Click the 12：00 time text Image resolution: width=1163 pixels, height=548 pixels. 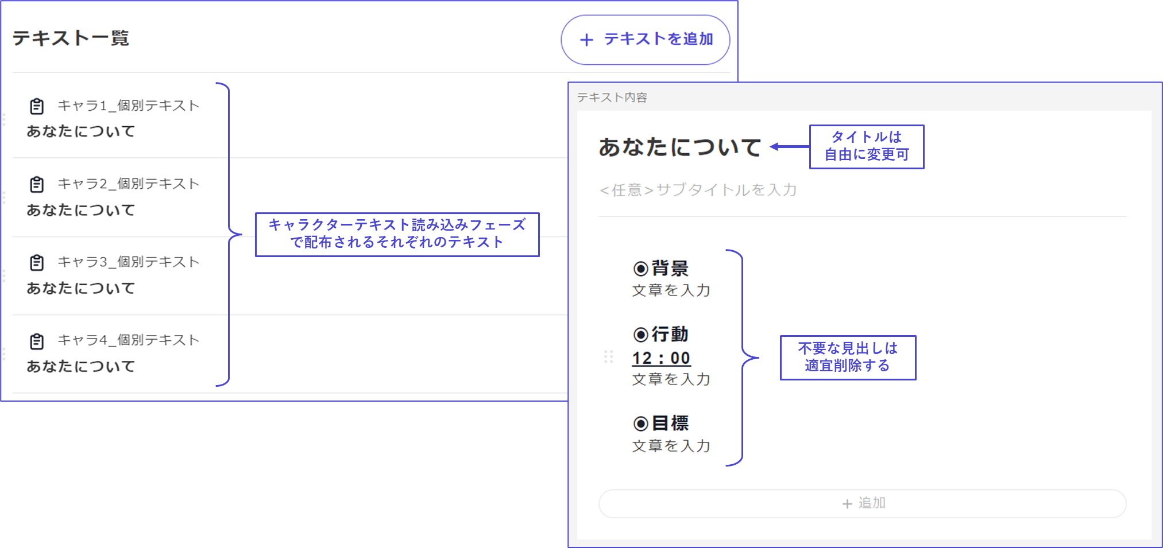661,358
